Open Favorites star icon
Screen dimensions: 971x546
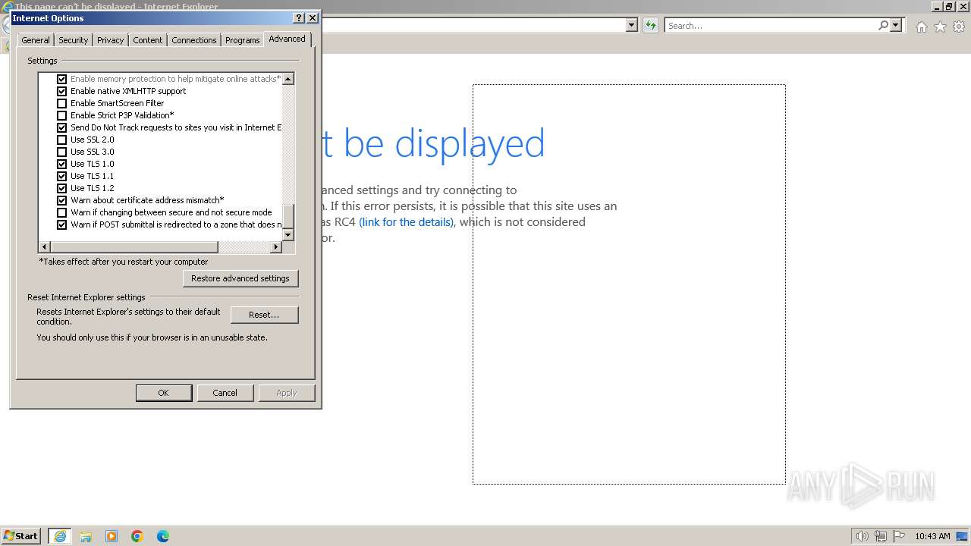click(940, 27)
